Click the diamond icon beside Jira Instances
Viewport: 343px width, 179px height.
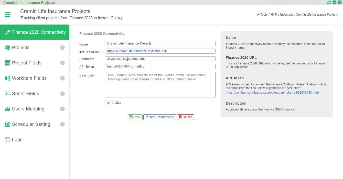coord(272,15)
